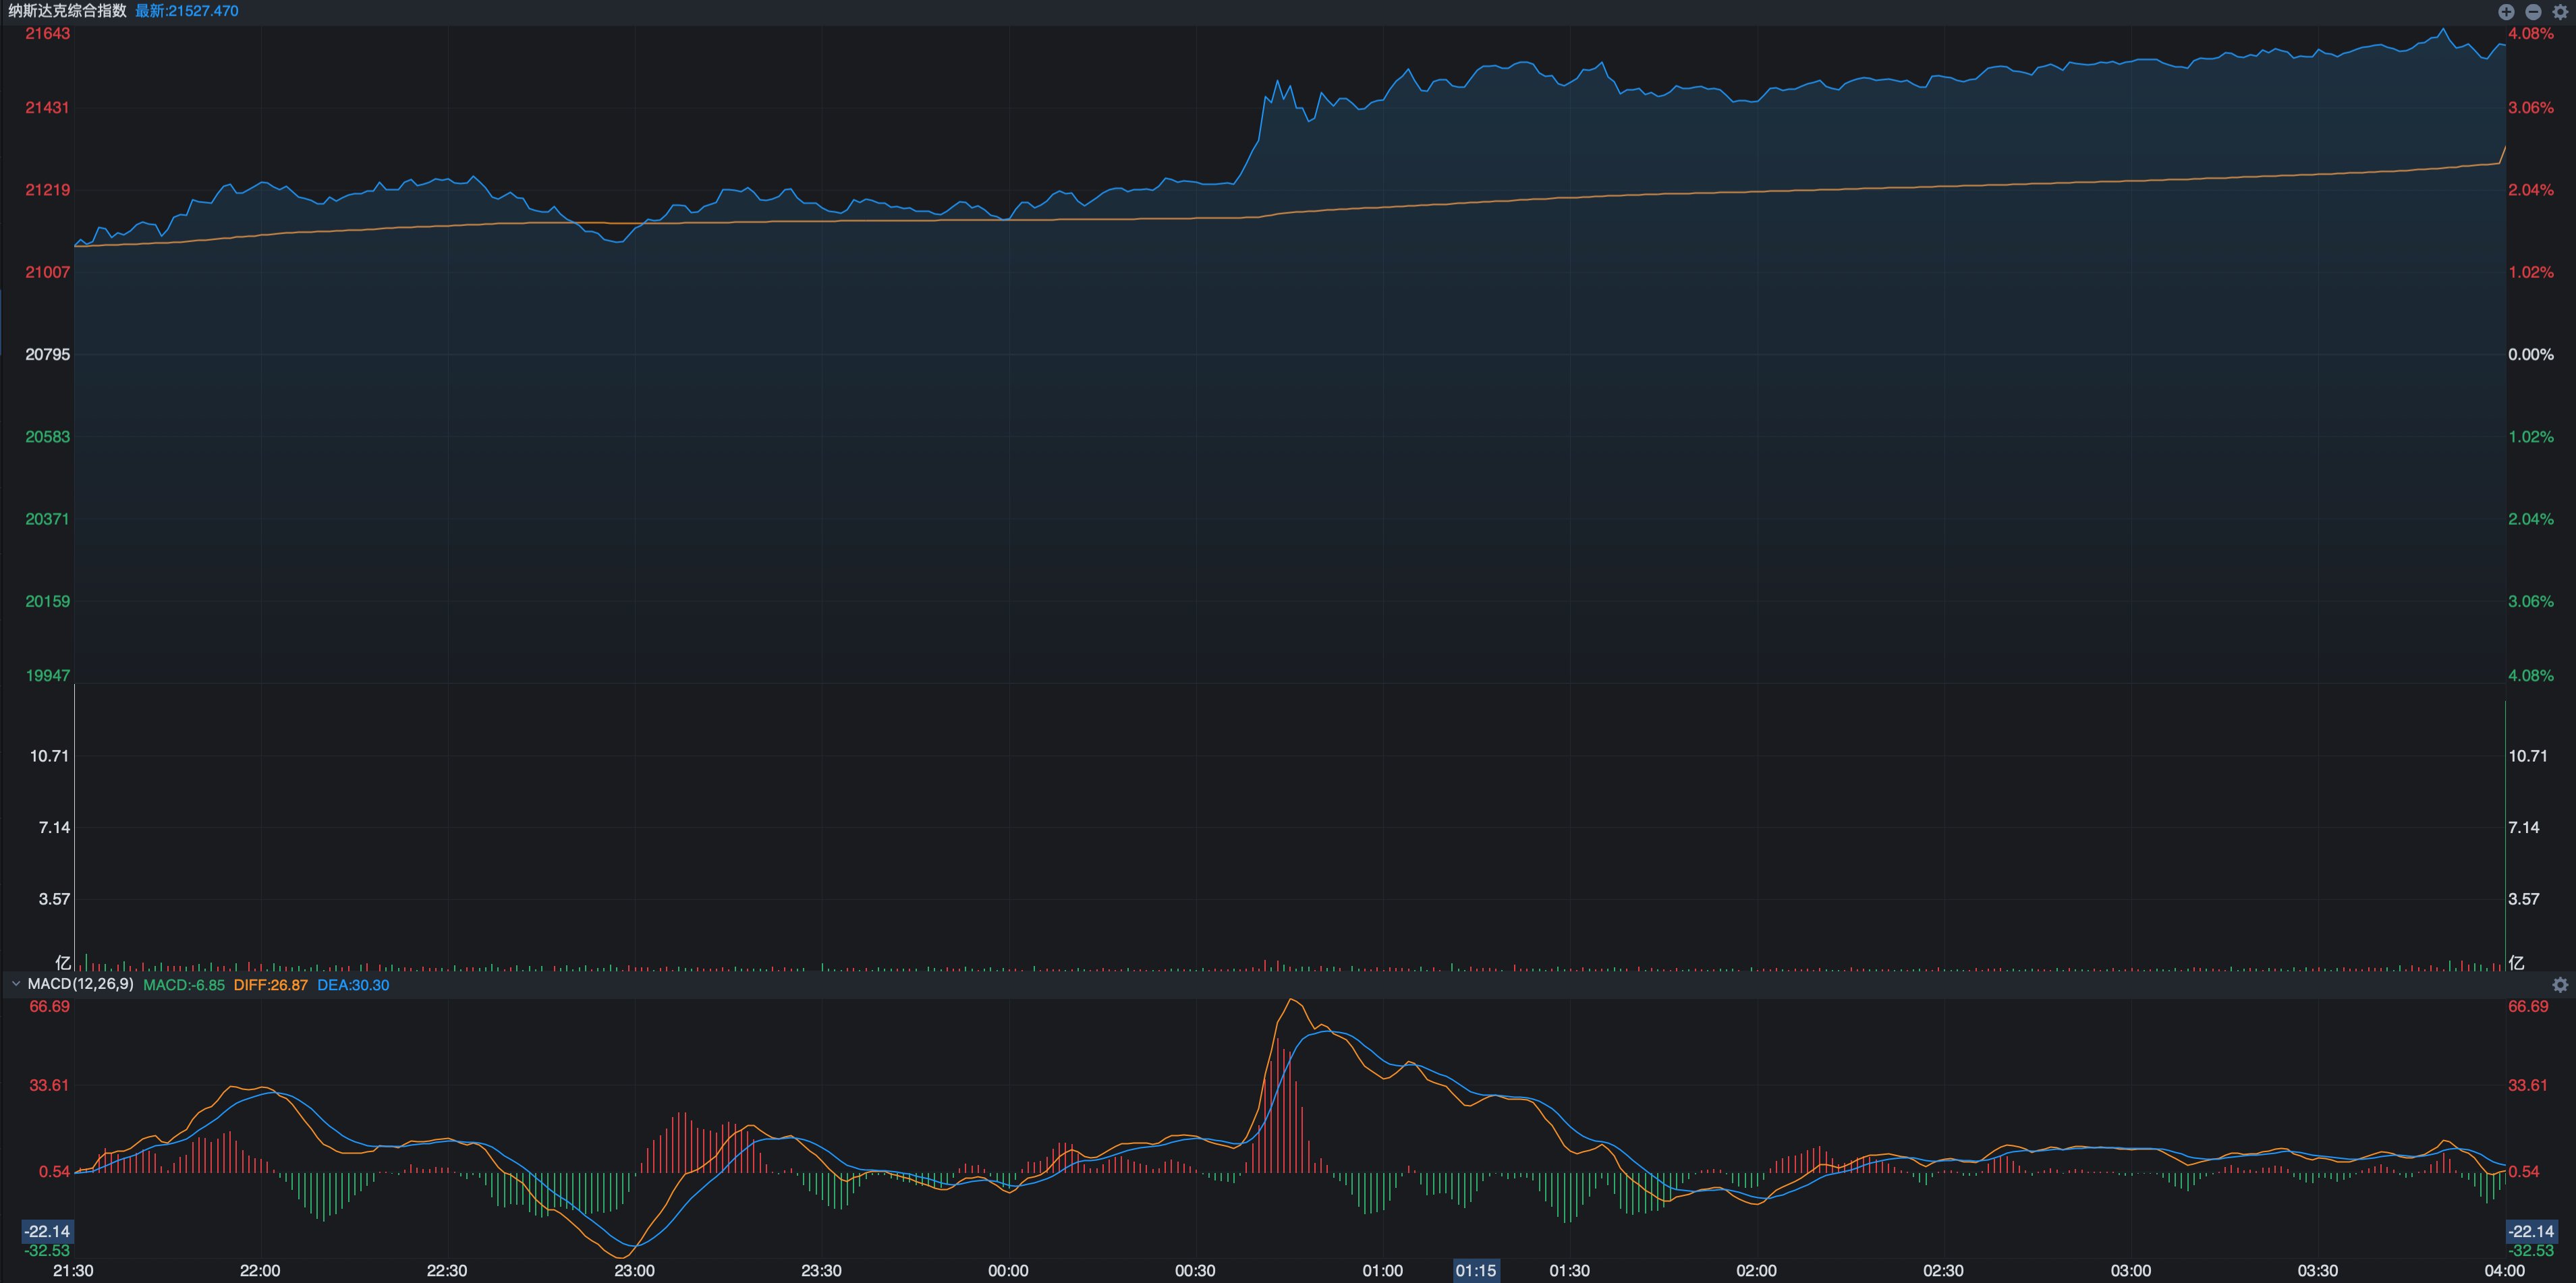Click the DEA:30.30 legend label
Image resolution: width=2576 pixels, height=1283 pixels.
coord(353,985)
